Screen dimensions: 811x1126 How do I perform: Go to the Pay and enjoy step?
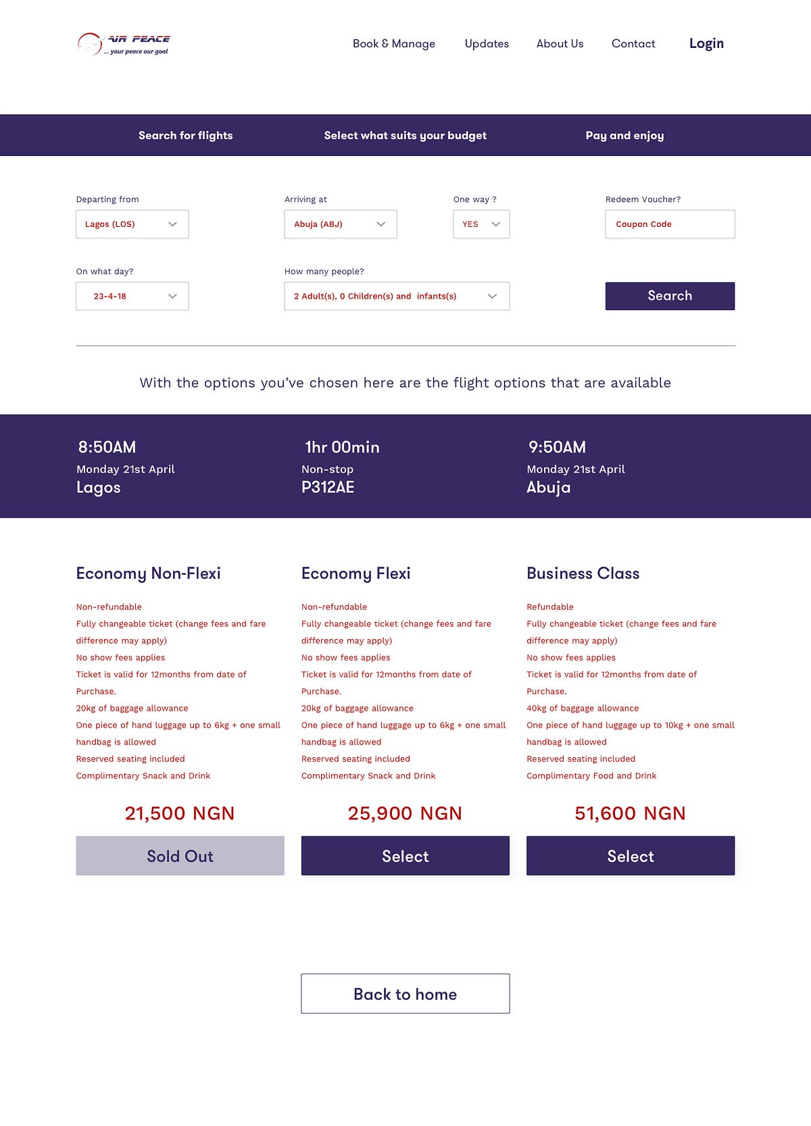[624, 136]
